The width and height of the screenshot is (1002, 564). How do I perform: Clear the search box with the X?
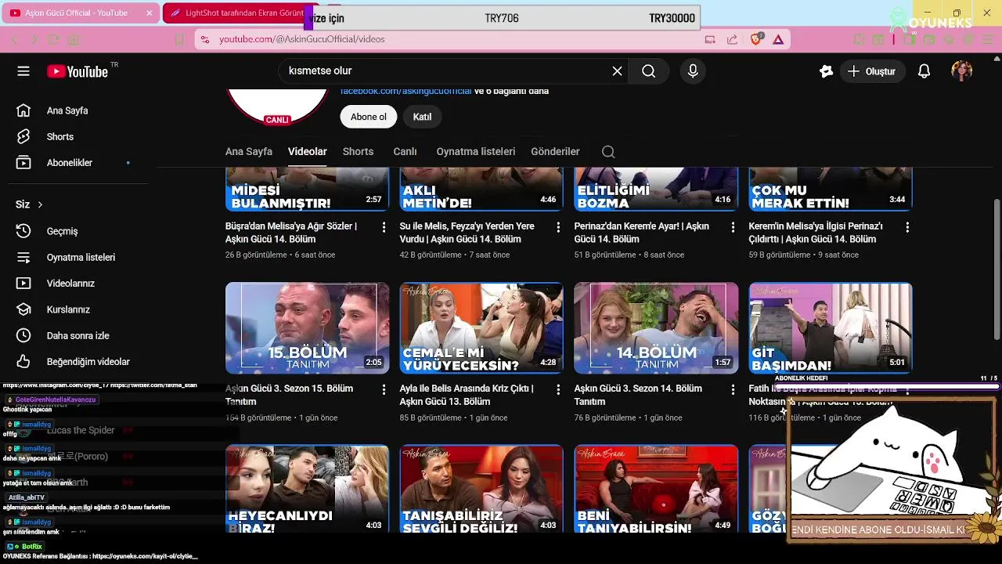617,71
